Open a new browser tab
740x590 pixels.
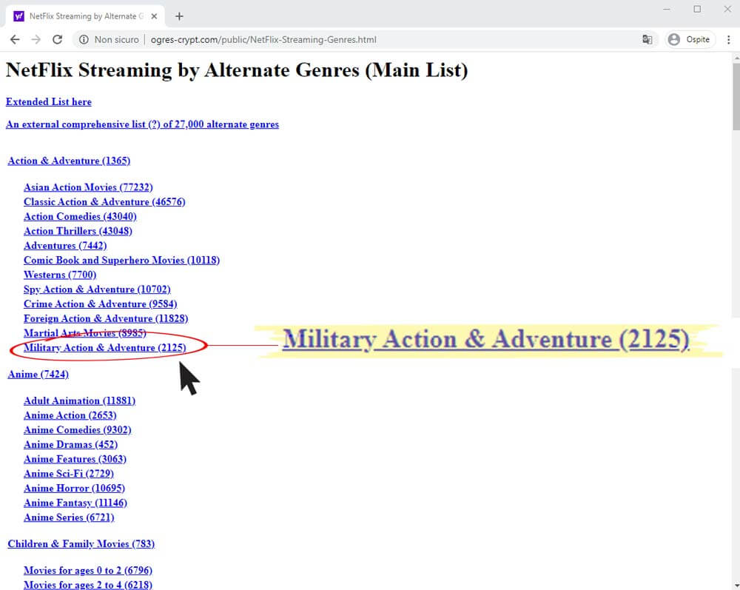click(x=179, y=16)
